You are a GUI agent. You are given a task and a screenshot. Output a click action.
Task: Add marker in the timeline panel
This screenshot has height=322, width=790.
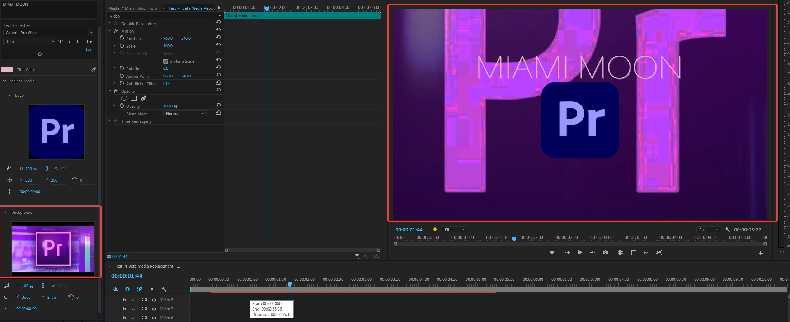click(x=152, y=289)
